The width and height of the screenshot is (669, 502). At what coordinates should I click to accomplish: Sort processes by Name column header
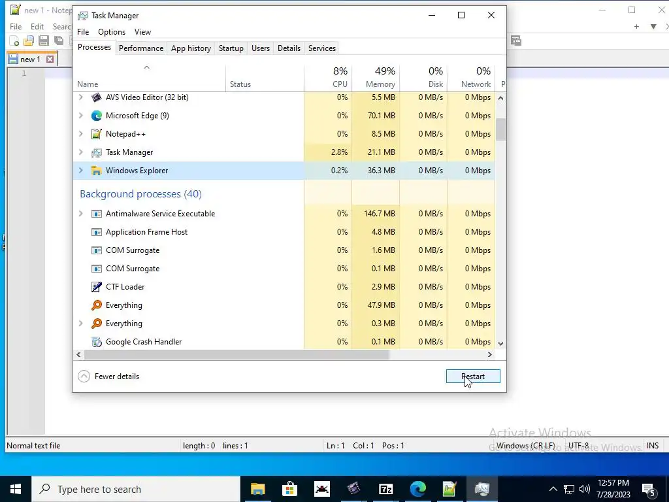[150, 78]
